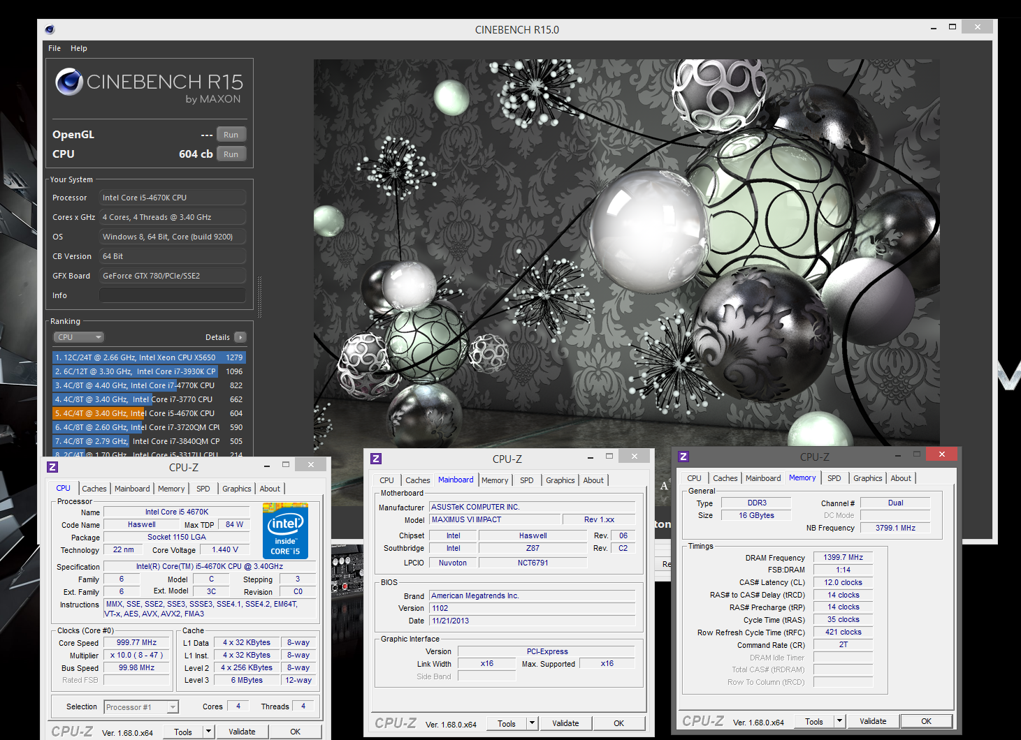The height and width of the screenshot is (740, 1021).
Task: Click the DRAM Frequency value 1399.7 MHz
Action: point(843,557)
